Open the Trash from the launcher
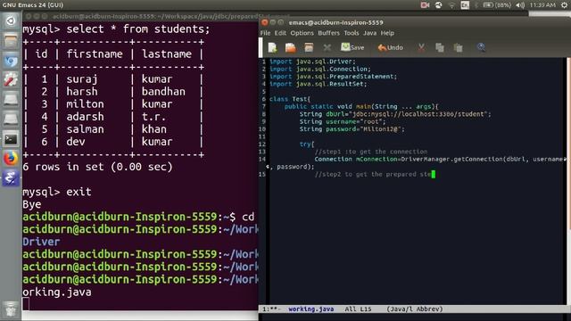This screenshot has width=571, height=321. (11, 310)
